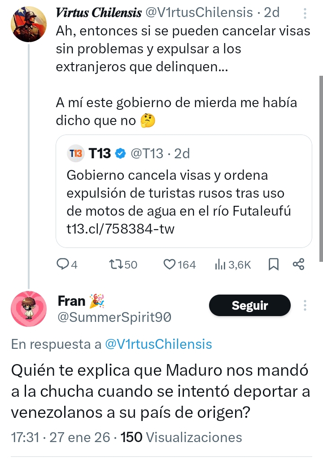Open T13 logo in quoted tweet
323x460 pixels.
[x=75, y=154]
